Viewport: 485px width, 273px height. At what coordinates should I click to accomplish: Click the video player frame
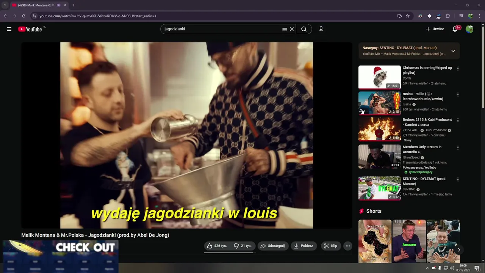click(x=186, y=135)
